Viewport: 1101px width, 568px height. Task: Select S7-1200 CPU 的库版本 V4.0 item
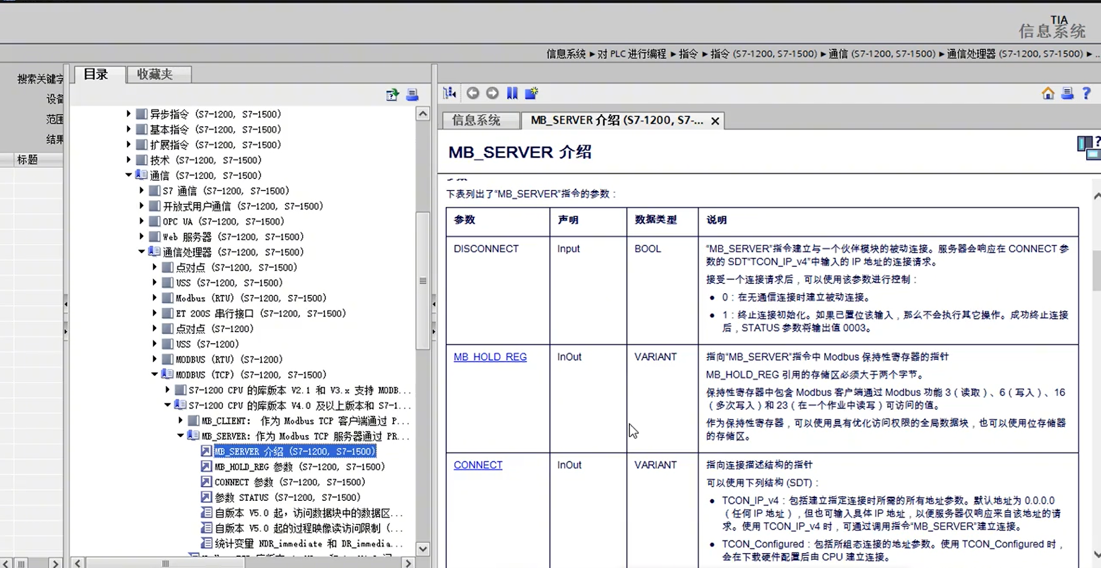pos(299,406)
